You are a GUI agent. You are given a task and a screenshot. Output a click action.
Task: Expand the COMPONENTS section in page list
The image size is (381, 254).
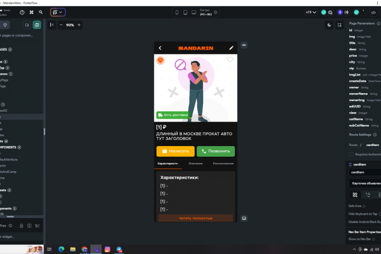pos(11,147)
